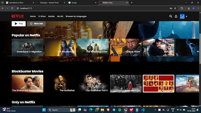Open Microsoft Edge from the taskbar
The image size is (201, 113).
click(91, 110)
